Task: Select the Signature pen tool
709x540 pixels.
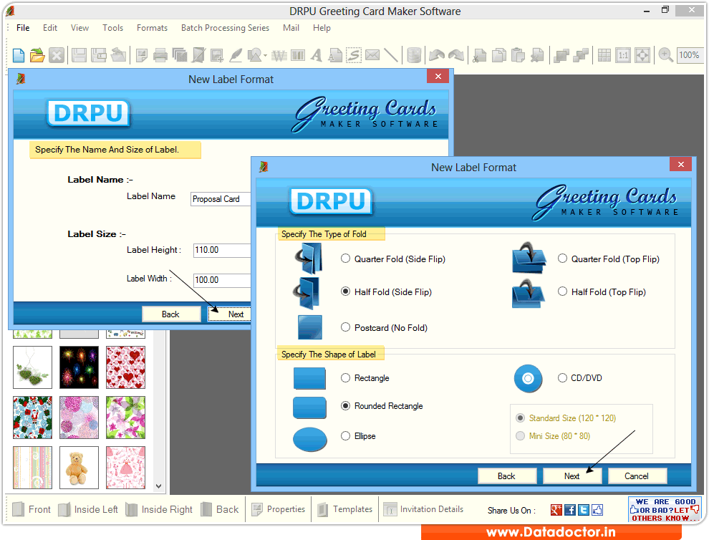Action: click(x=236, y=55)
